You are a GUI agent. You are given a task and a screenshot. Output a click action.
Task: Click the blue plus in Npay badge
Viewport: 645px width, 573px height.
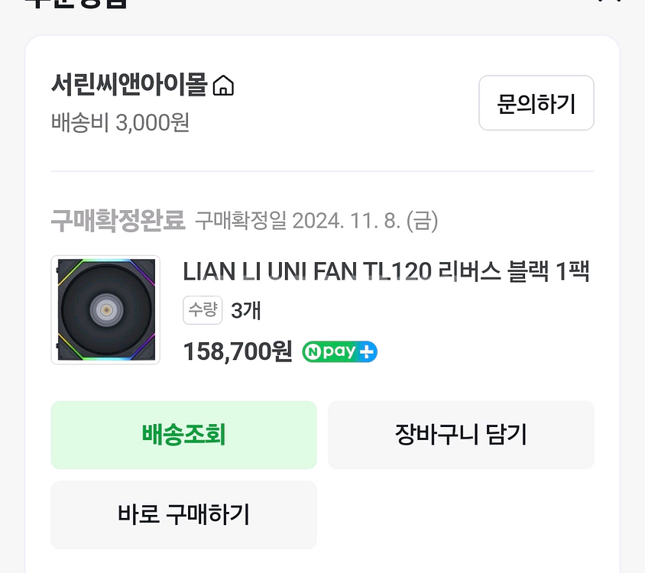tap(368, 352)
